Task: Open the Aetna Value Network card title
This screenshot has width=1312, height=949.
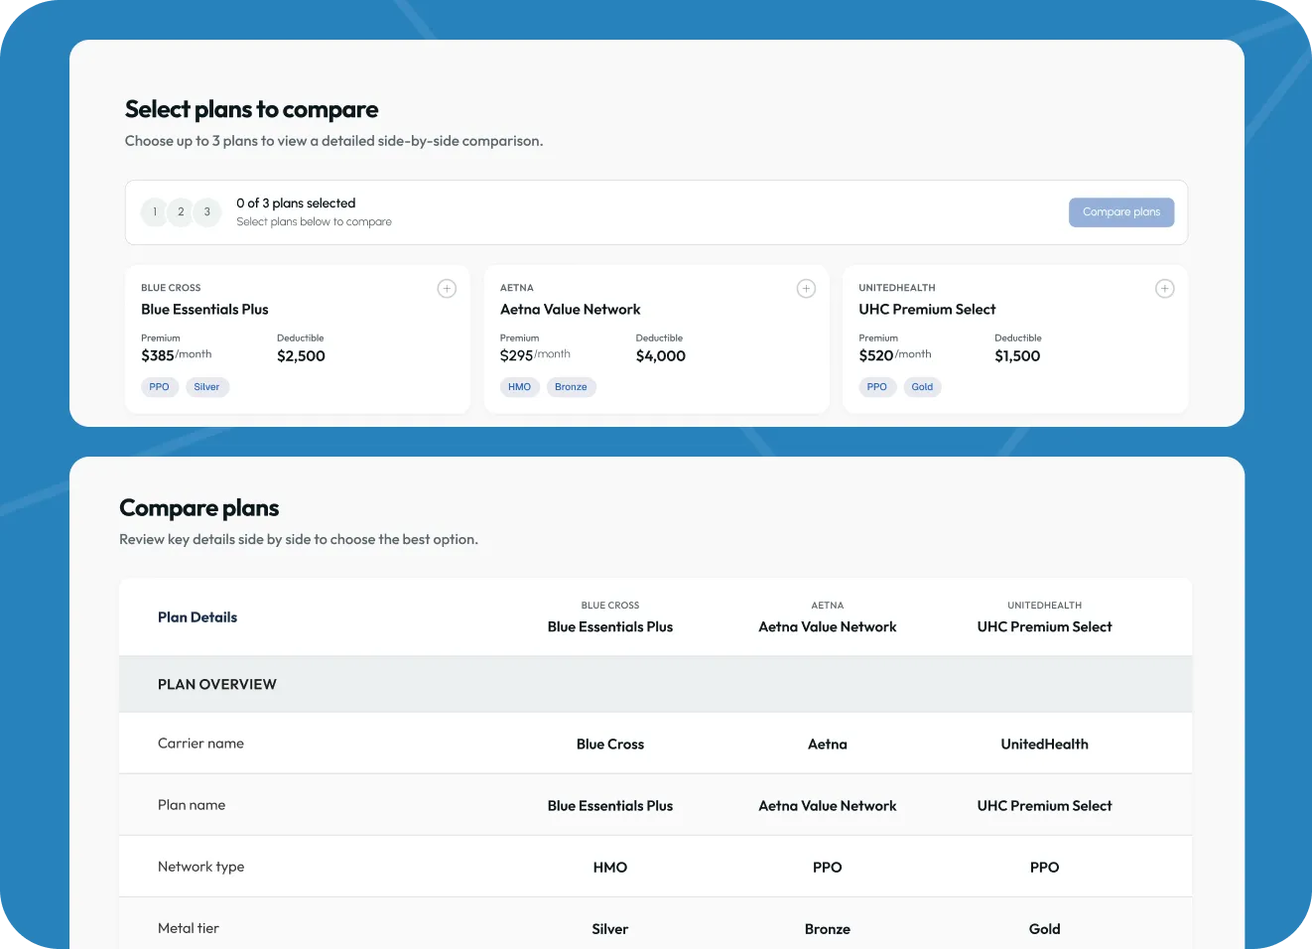Action: point(571,310)
